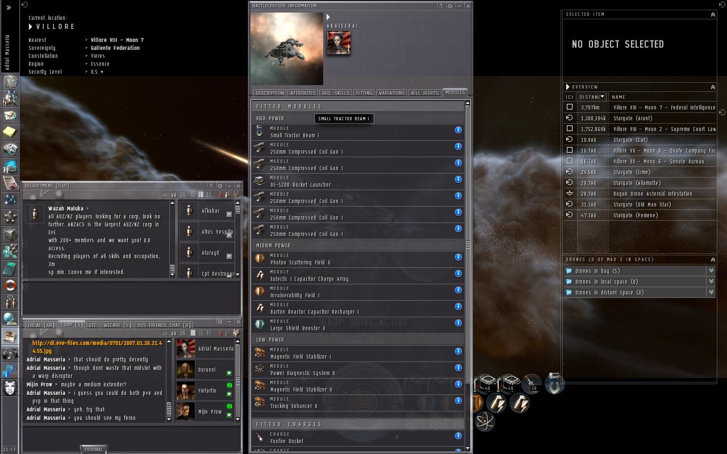Toggle Finfarfin's green status indicator
Viewport: 727px width, 454px height.
coord(229,385)
